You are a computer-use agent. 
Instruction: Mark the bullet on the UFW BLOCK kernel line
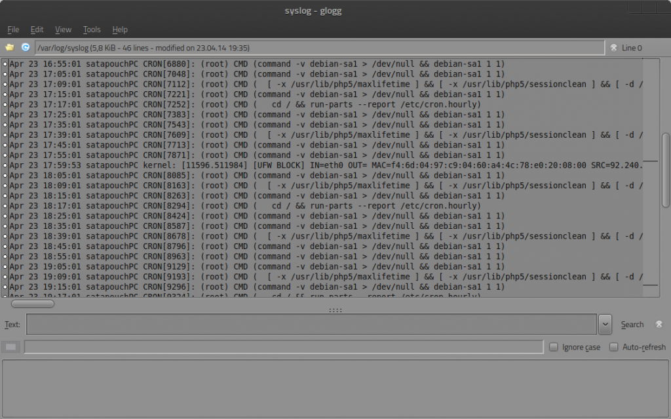(x=5, y=165)
